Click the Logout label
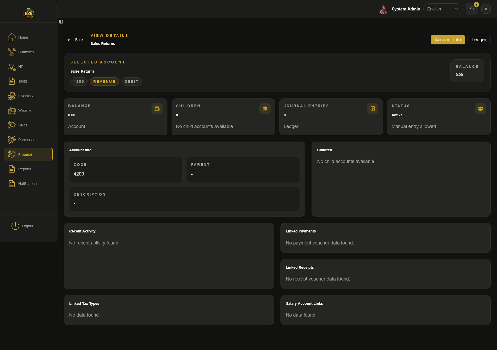 [27, 226]
